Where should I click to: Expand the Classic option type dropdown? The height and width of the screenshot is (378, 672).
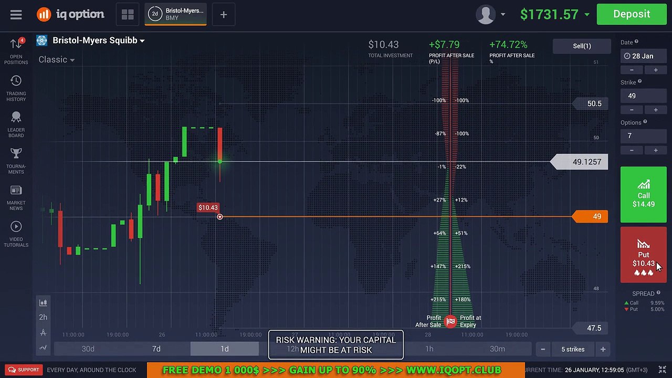tap(57, 59)
